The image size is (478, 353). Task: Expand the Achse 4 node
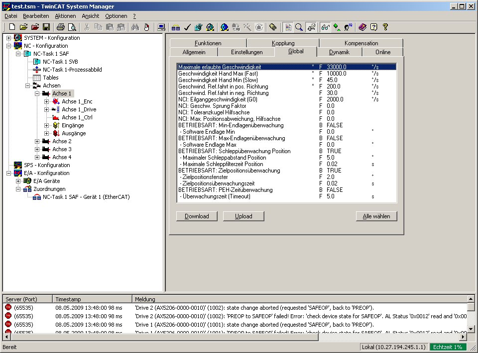pyautogui.click(x=37, y=157)
